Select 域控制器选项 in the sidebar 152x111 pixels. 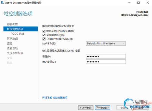pyautogui.click(x=21, y=29)
